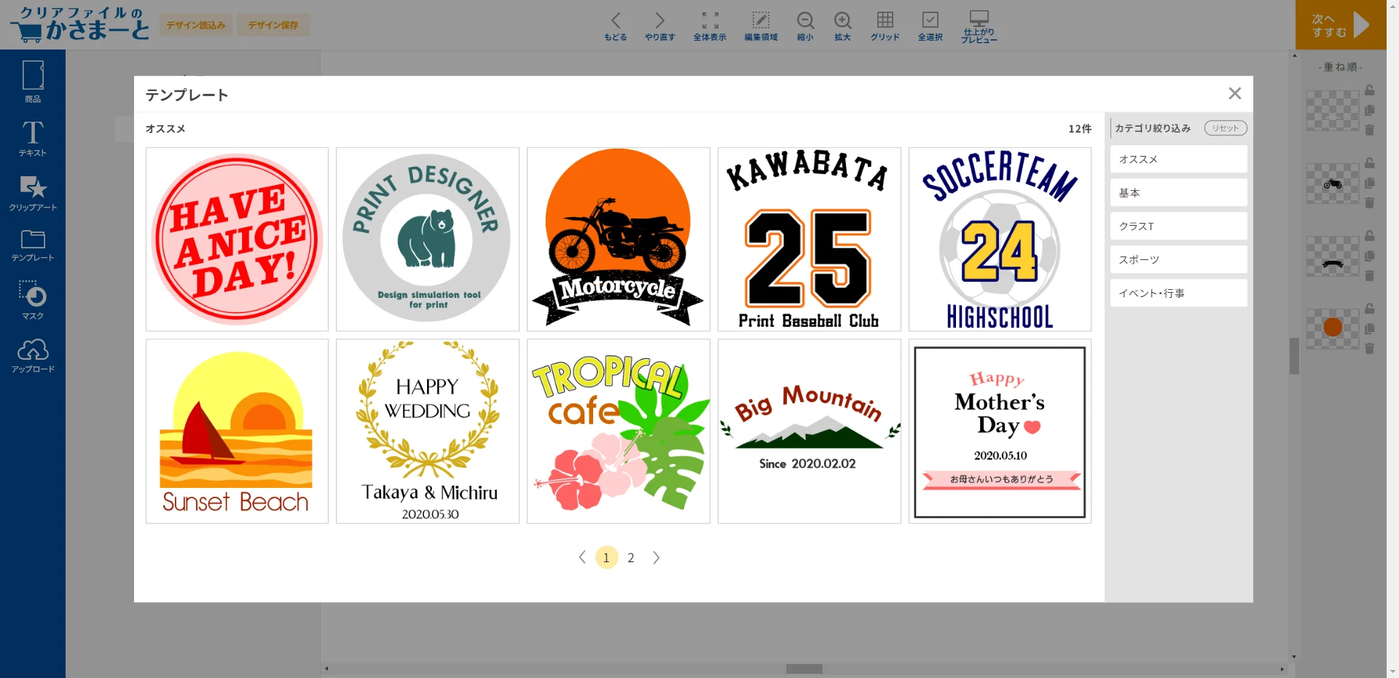
Task: Choose the Happy Mother's Day template
Action: point(1000,431)
